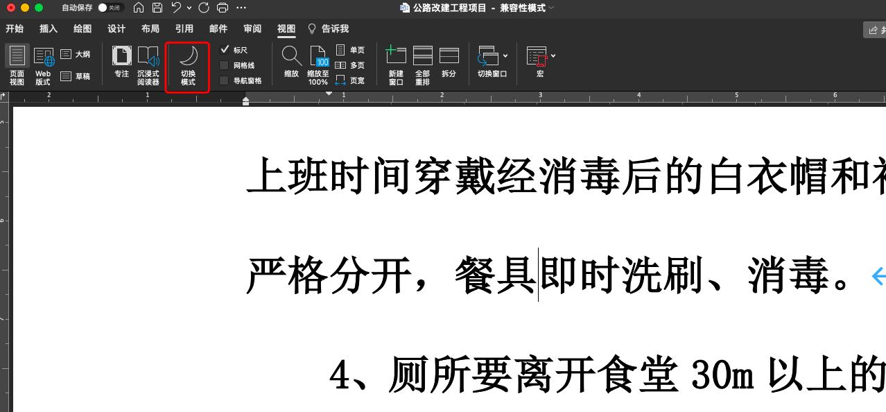Image resolution: width=886 pixels, height=412 pixels.
Task: Select the Web 版式 view icon
Action: pyautogui.click(x=43, y=64)
